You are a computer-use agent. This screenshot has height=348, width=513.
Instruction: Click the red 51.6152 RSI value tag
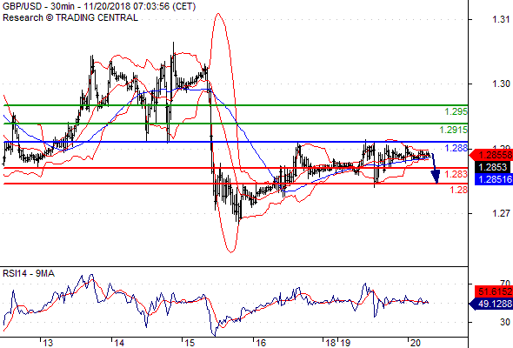point(493,291)
